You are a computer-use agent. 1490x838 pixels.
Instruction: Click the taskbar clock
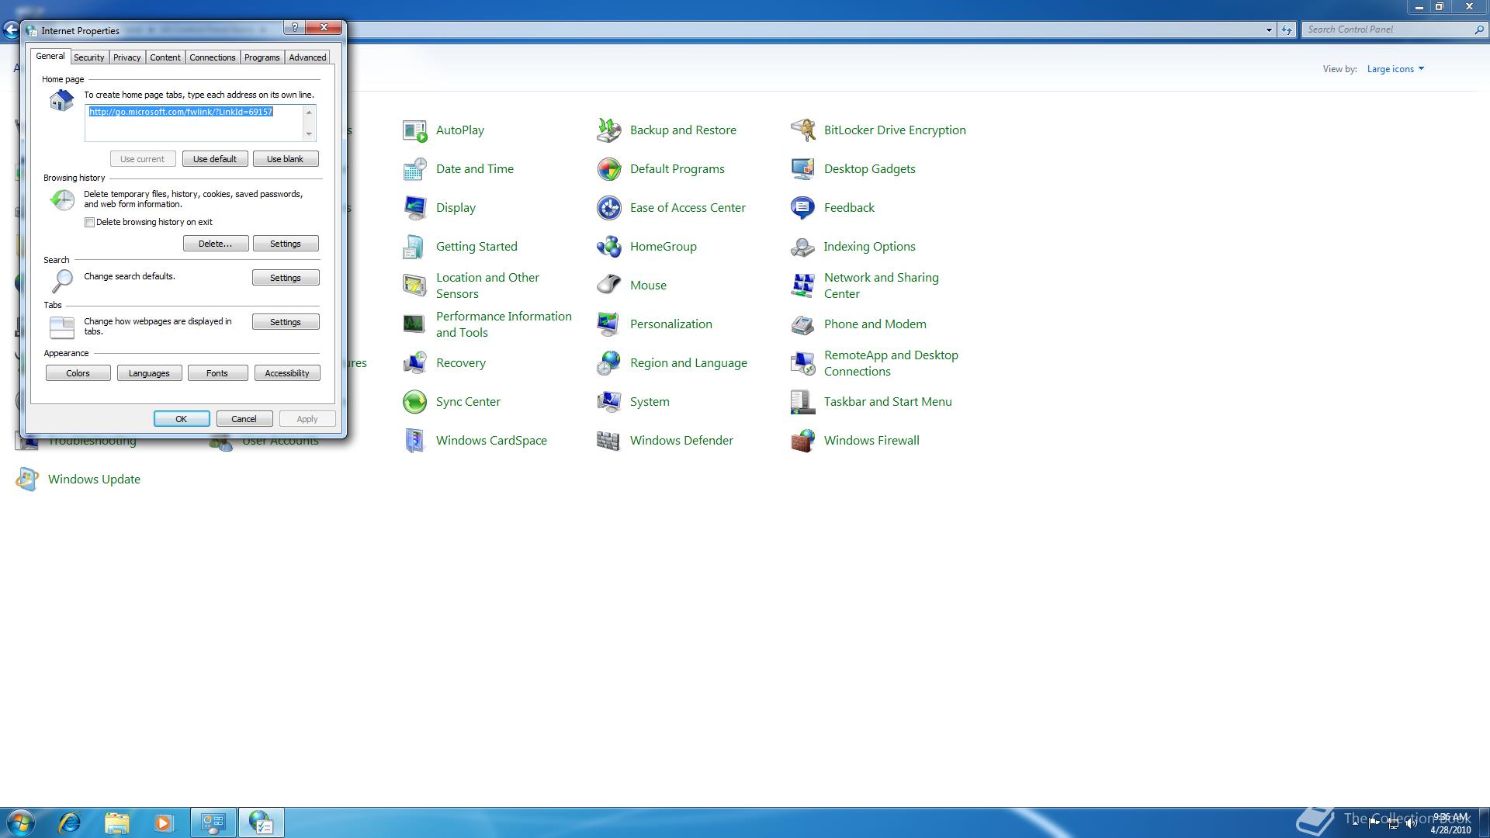(1450, 823)
